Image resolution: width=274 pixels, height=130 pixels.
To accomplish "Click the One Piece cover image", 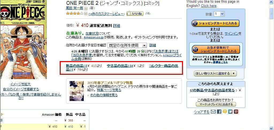I will [24, 39].
